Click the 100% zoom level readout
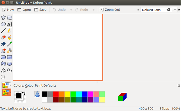This screenshot has width=181, height=111. coord(176,109)
